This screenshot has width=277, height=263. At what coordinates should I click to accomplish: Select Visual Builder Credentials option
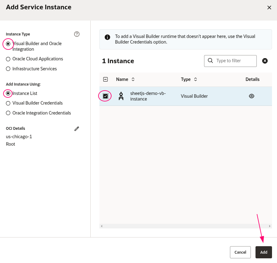point(8,103)
